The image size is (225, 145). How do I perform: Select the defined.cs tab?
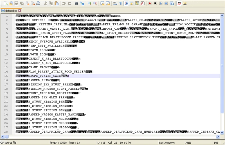(x=11, y=10)
